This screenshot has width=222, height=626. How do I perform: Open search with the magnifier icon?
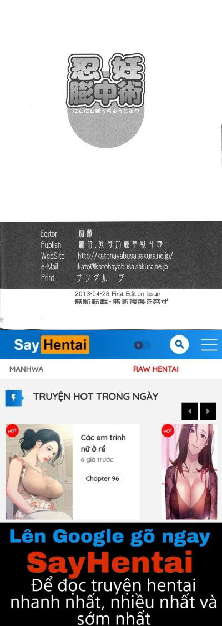click(179, 344)
